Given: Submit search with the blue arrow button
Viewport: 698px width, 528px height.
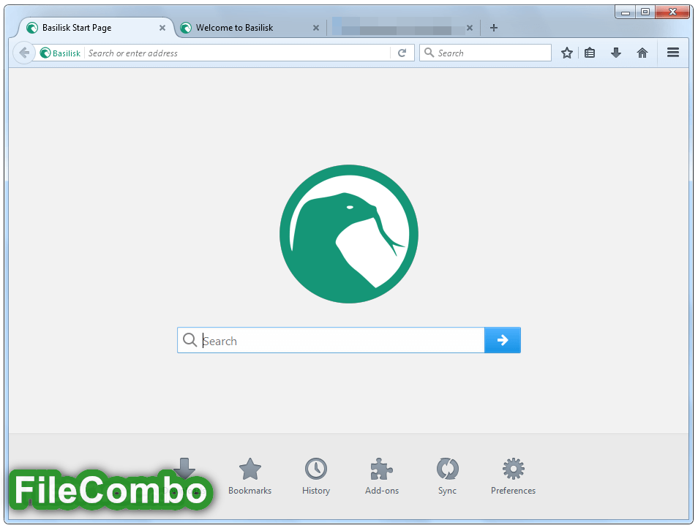Looking at the screenshot, I should pos(503,340).
